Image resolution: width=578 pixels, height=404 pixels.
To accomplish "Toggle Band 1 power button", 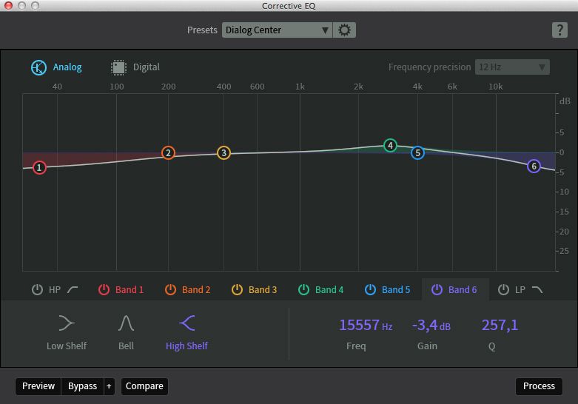I will pyautogui.click(x=104, y=290).
